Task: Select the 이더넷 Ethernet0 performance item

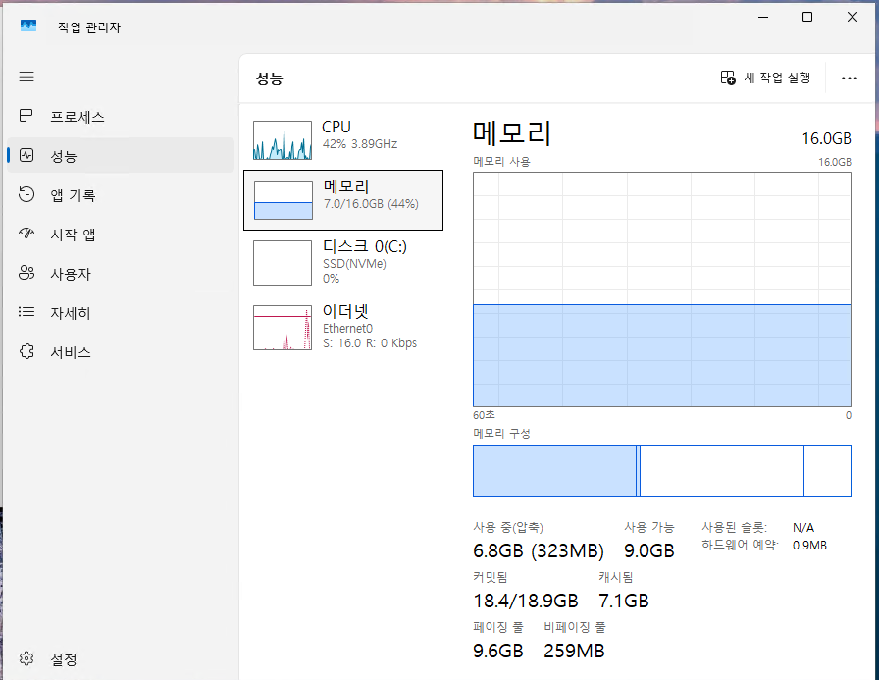Action: point(343,328)
